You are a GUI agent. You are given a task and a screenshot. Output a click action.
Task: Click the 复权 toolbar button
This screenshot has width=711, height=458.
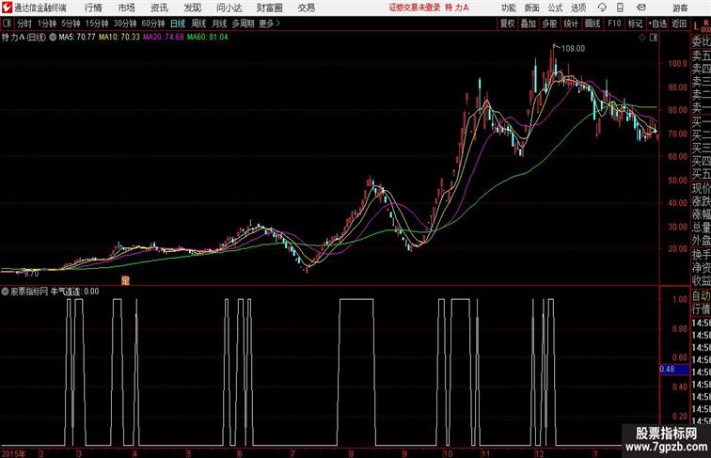click(507, 24)
